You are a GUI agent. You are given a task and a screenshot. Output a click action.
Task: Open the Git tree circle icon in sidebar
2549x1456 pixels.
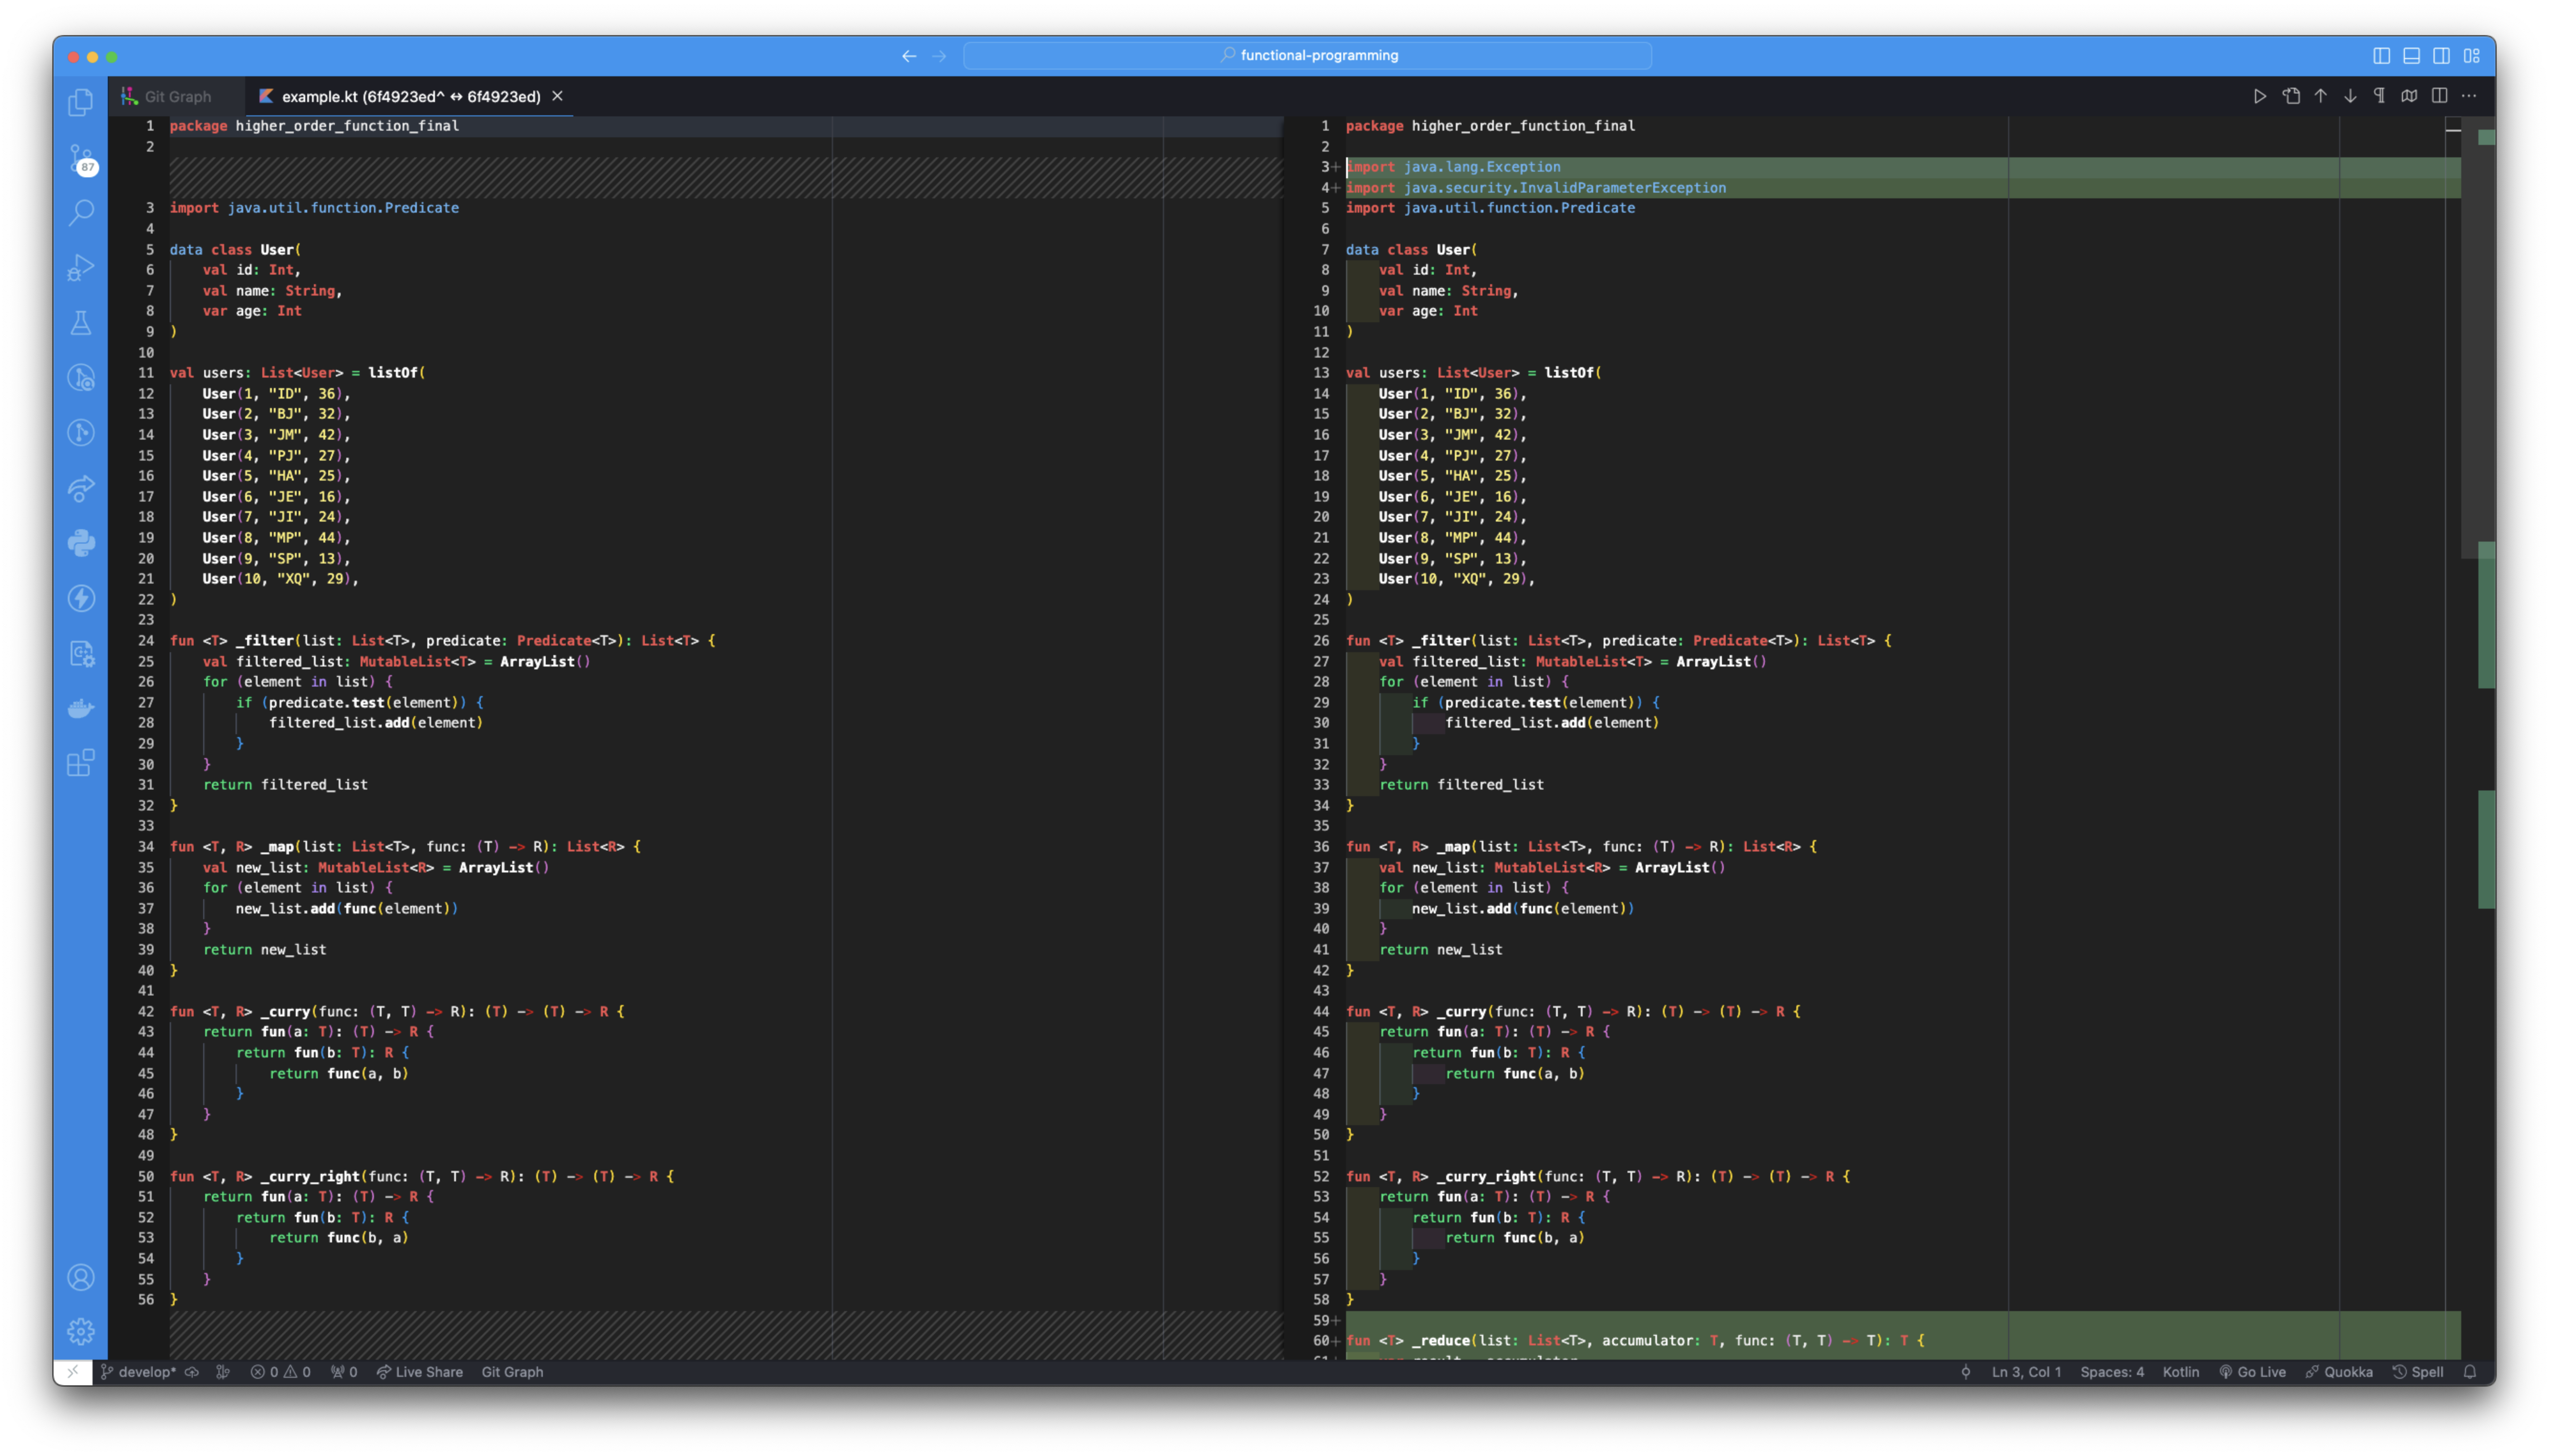(81, 432)
